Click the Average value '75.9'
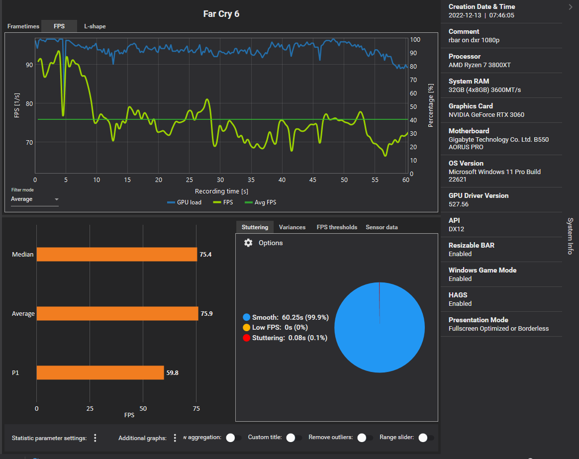579x459 pixels. point(206,313)
